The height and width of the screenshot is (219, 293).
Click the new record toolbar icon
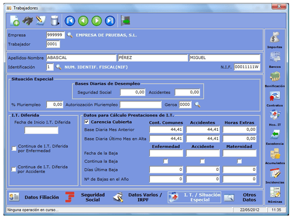pyautogui.click(x=15, y=20)
